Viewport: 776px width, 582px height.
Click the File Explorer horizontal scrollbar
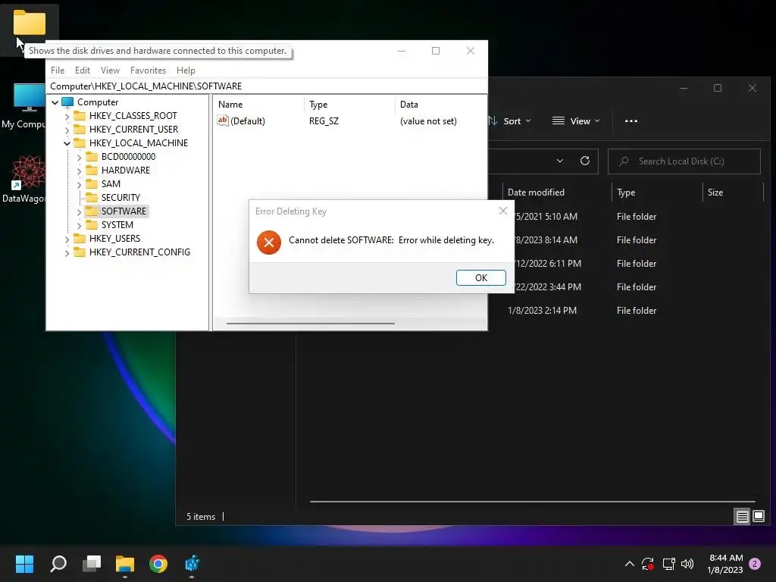pyautogui.click(x=532, y=502)
